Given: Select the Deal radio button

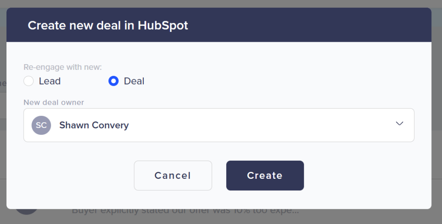Looking at the screenshot, I should [114, 81].
